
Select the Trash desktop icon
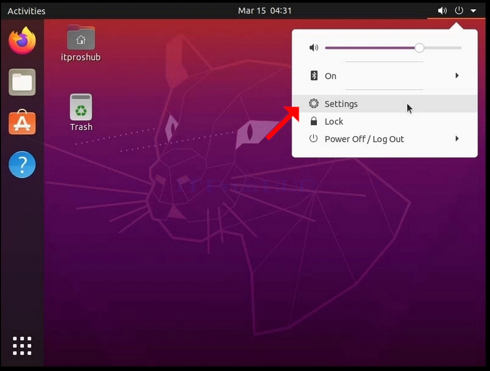81,107
